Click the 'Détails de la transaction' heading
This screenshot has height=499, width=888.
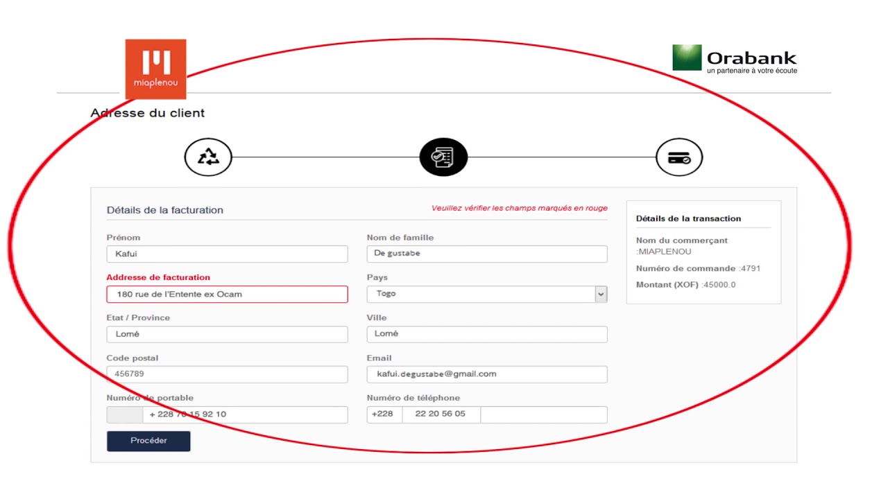tap(688, 218)
